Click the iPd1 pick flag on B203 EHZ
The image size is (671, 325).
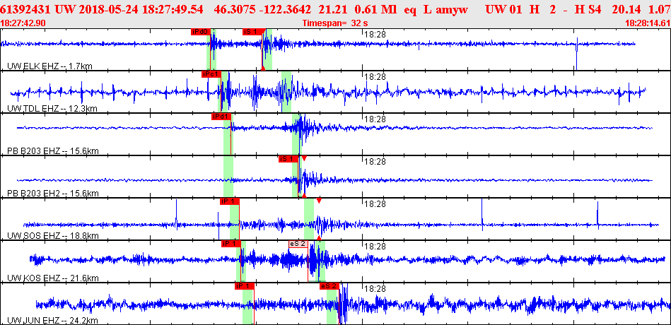(221, 117)
